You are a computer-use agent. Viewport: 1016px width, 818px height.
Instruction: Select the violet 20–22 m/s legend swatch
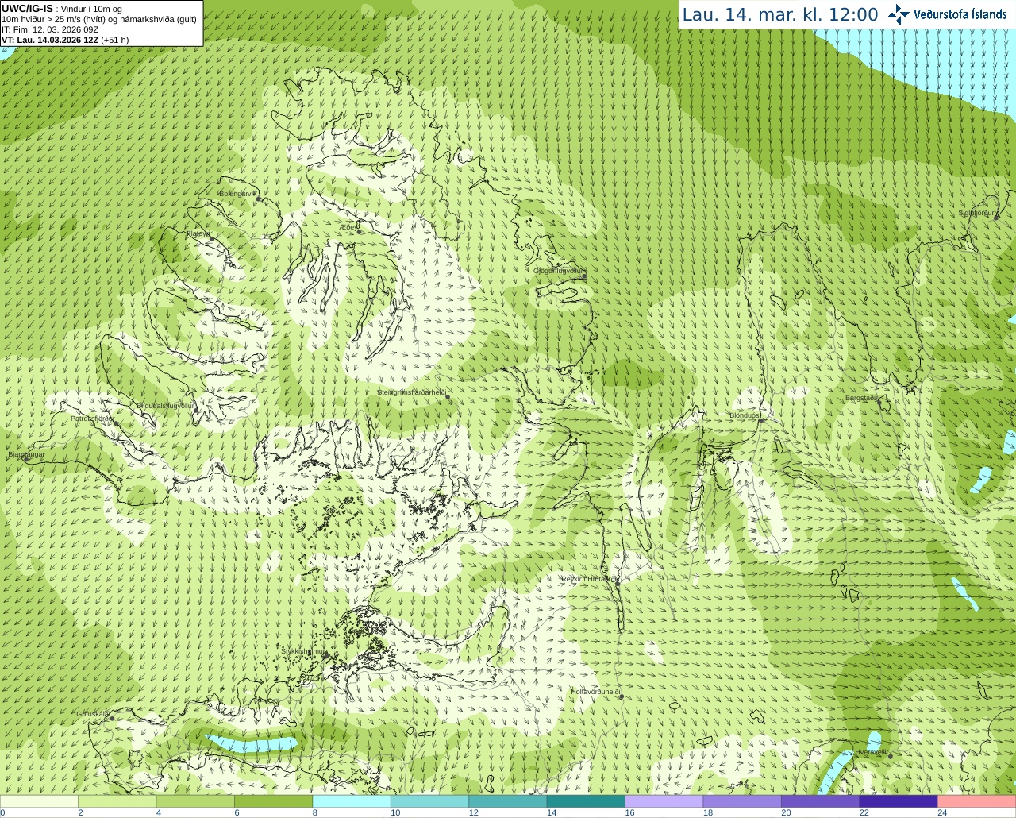(x=821, y=801)
